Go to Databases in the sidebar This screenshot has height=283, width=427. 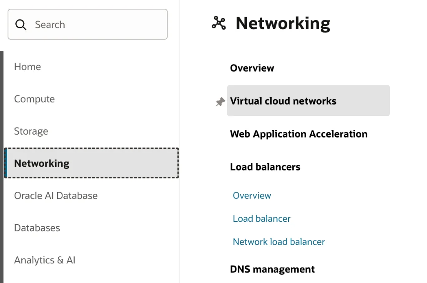point(37,228)
